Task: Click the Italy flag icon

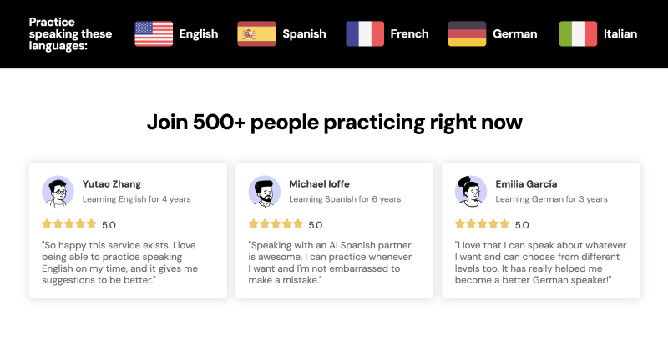Action: click(578, 33)
